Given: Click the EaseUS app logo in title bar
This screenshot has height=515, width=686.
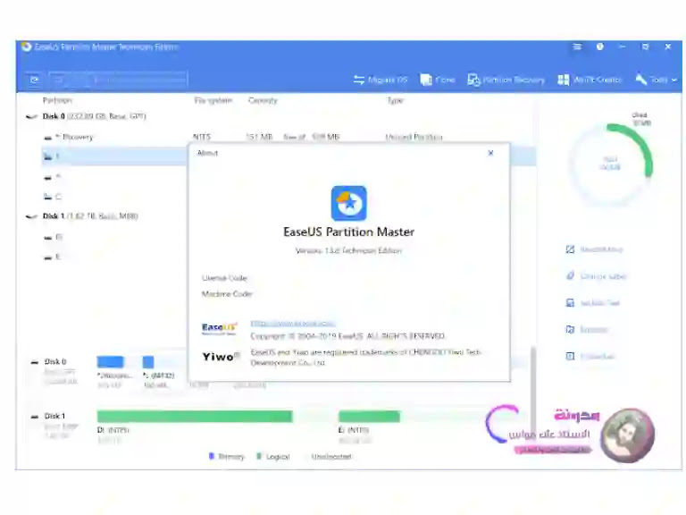Looking at the screenshot, I should pos(26,46).
